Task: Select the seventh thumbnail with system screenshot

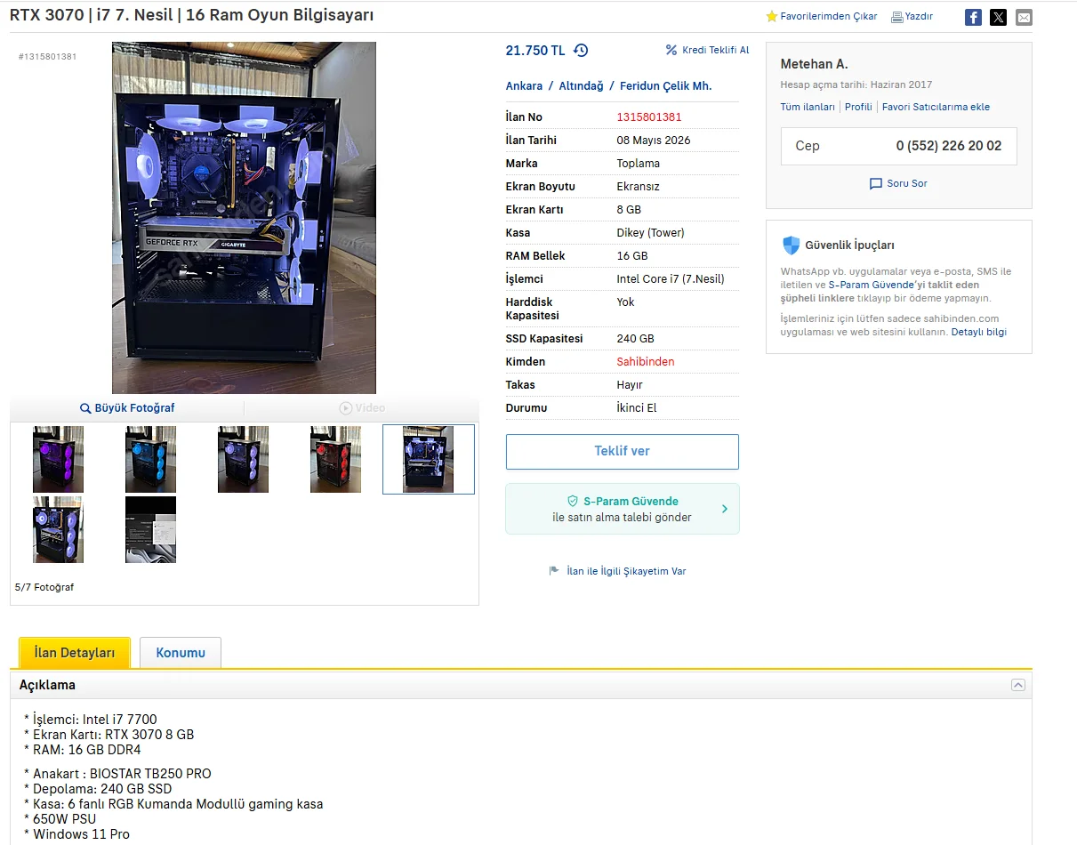Action: 150,529
